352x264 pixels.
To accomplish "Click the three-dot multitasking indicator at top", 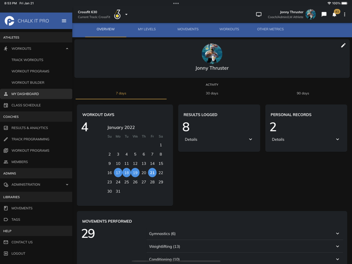I will 176,4.
